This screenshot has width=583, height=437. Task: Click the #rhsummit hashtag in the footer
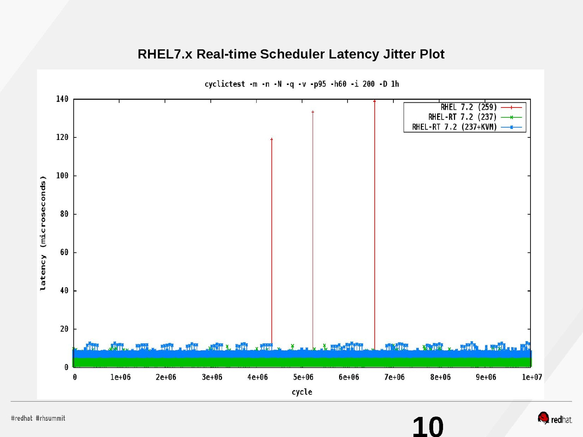pyautogui.click(x=50, y=418)
